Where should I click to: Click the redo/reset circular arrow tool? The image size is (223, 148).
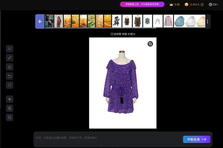pyautogui.click(x=10, y=85)
